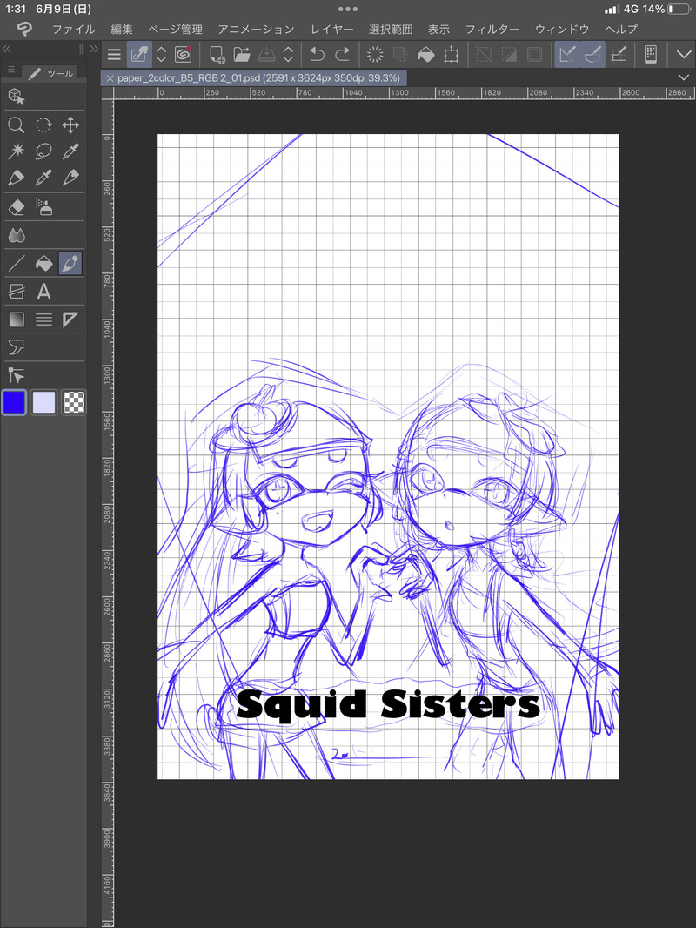696x928 pixels.
Task: Select the Rotate view tool
Action: point(43,124)
